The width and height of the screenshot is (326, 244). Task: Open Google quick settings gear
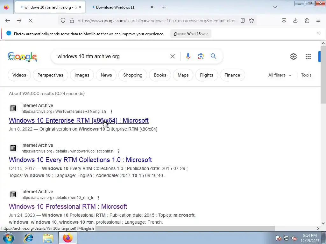(x=293, y=57)
